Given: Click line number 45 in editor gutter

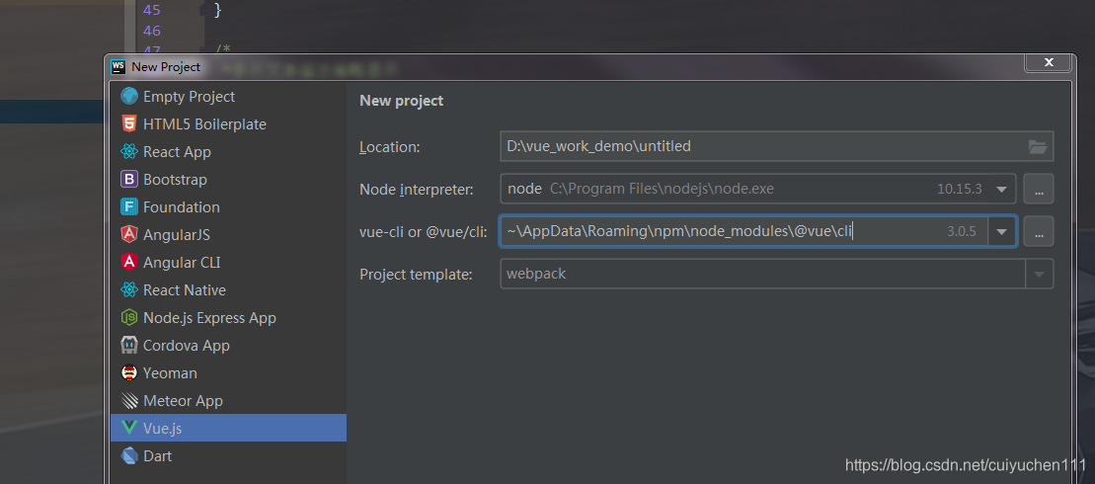Looking at the screenshot, I should (151, 10).
